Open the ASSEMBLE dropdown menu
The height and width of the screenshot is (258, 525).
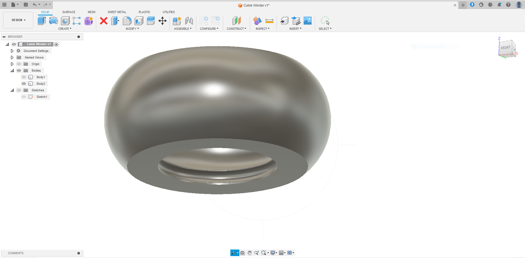tap(183, 29)
